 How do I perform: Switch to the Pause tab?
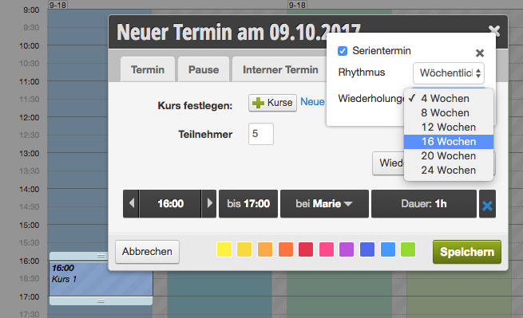pos(204,69)
